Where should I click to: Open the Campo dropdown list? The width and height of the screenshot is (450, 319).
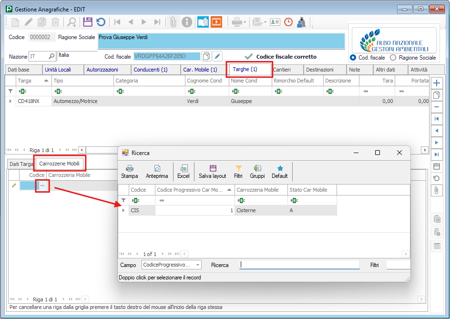(198, 265)
